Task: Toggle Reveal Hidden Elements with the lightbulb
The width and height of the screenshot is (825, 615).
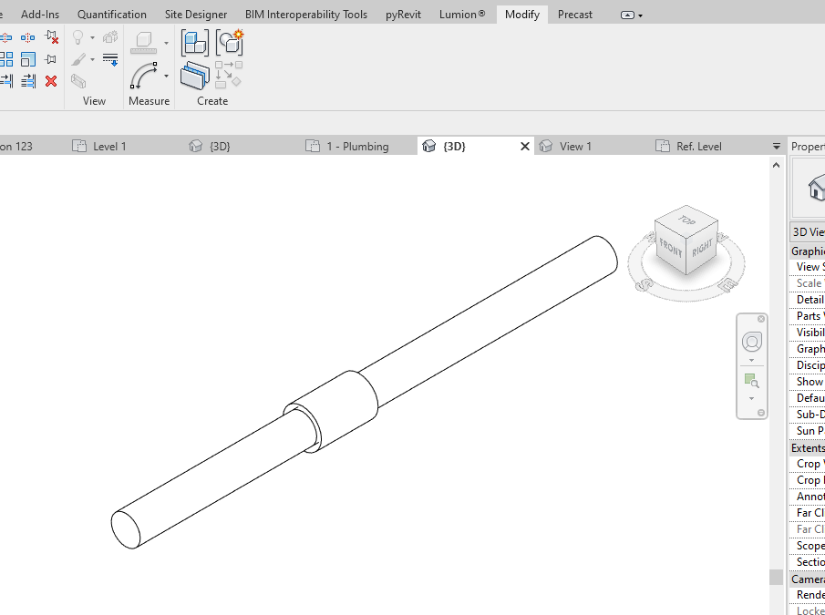Action: pyautogui.click(x=77, y=37)
